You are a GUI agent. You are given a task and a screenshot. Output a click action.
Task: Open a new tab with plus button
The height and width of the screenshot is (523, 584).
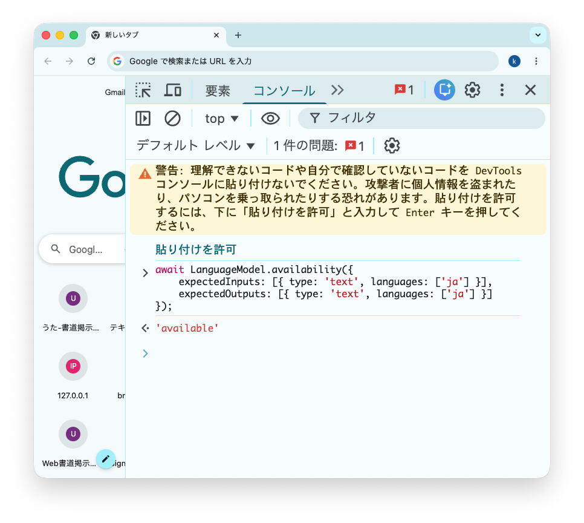coord(238,35)
